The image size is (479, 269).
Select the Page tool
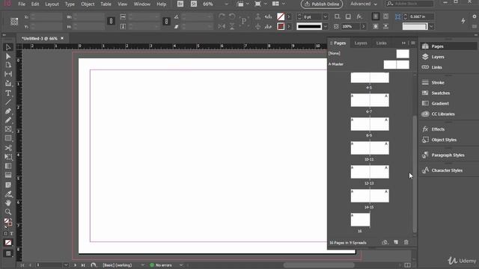pyautogui.click(x=8, y=65)
